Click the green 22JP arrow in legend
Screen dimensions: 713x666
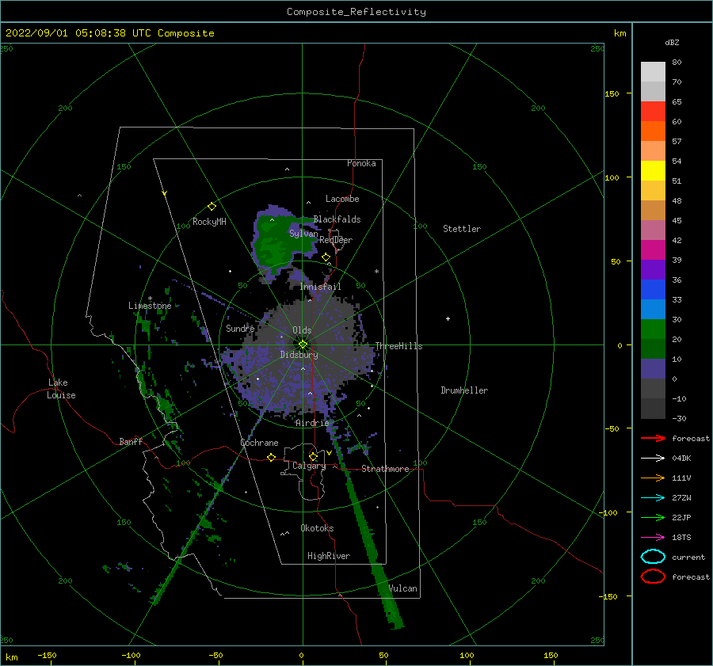(x=653, y=517)
